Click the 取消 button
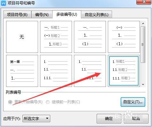The image size is (152, 127). coord(136,119)
